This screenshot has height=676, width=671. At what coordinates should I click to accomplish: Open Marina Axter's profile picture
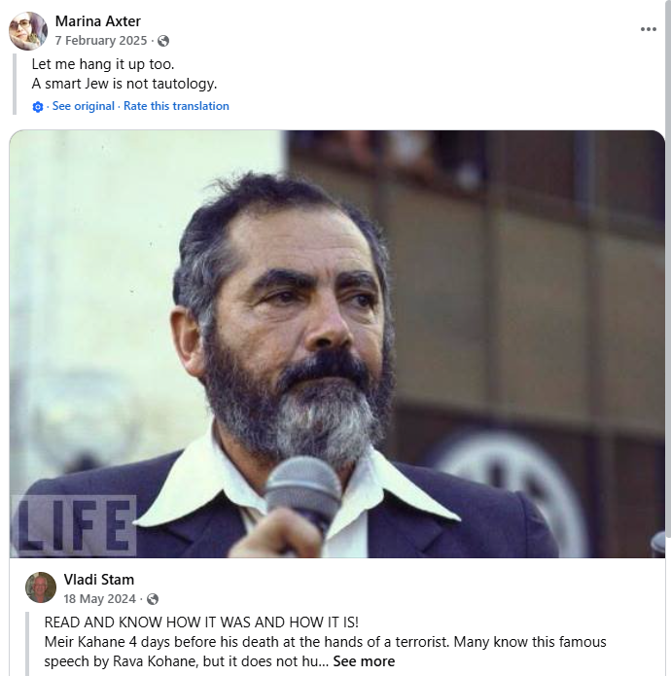tap(28, 30)
